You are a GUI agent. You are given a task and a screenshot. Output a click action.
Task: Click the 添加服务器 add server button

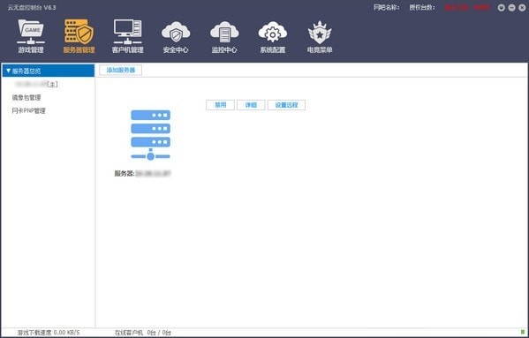pos(121,70)
